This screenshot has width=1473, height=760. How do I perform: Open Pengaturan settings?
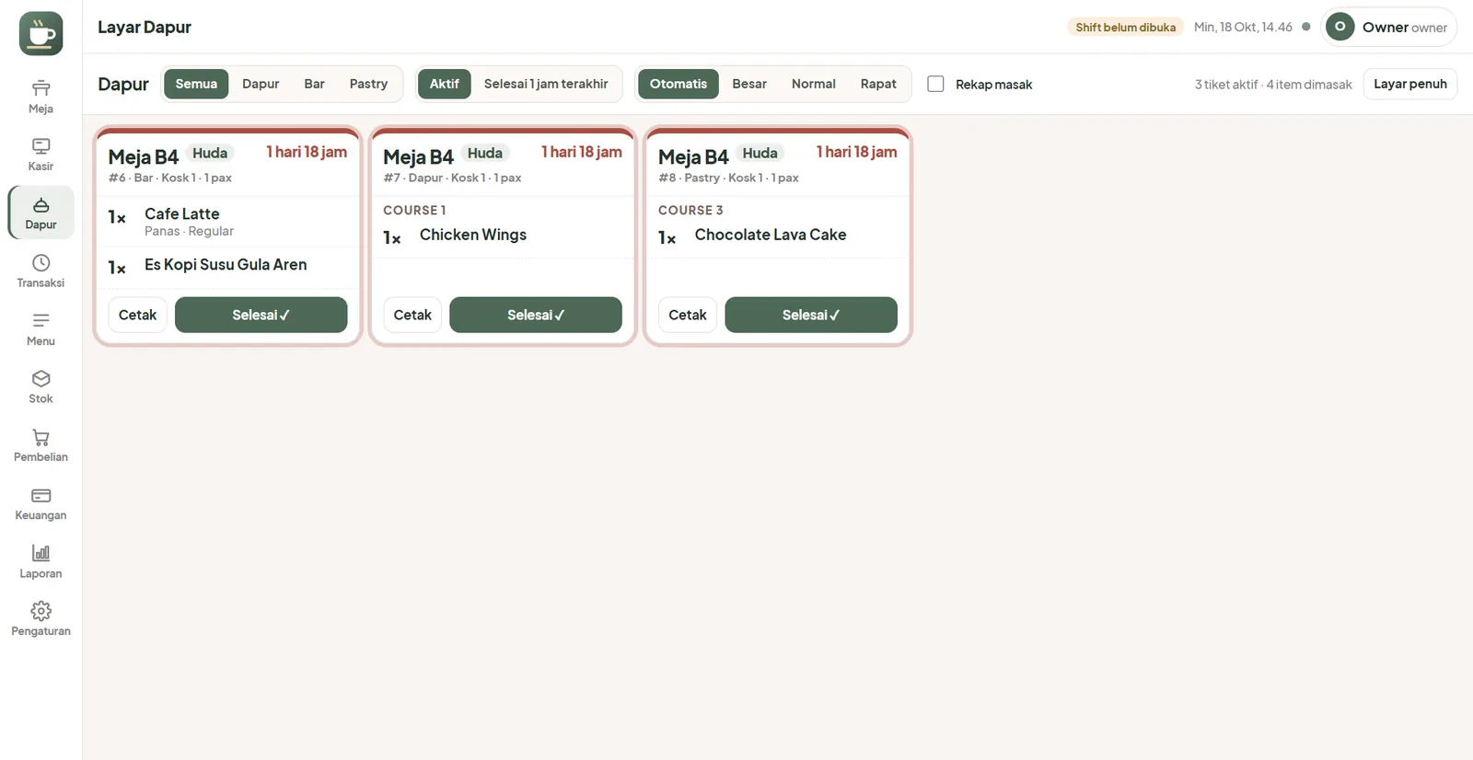41,619
